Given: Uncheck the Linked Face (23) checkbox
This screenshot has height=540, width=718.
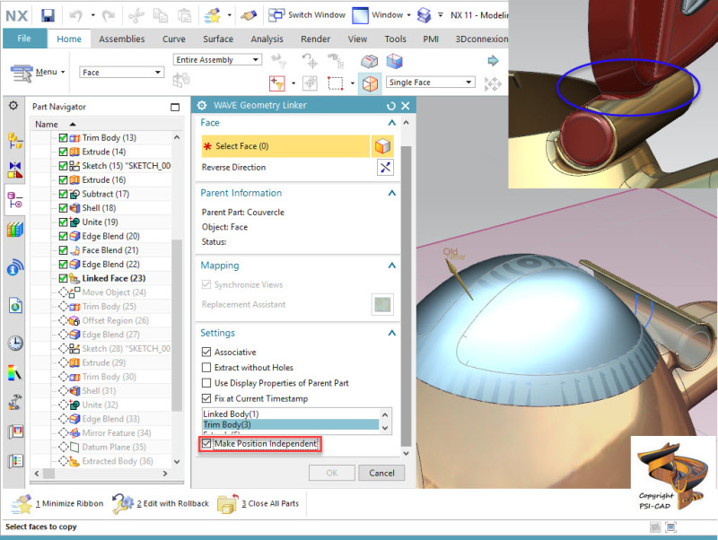Looking at the screenshot, I should (x=63, y=278).
